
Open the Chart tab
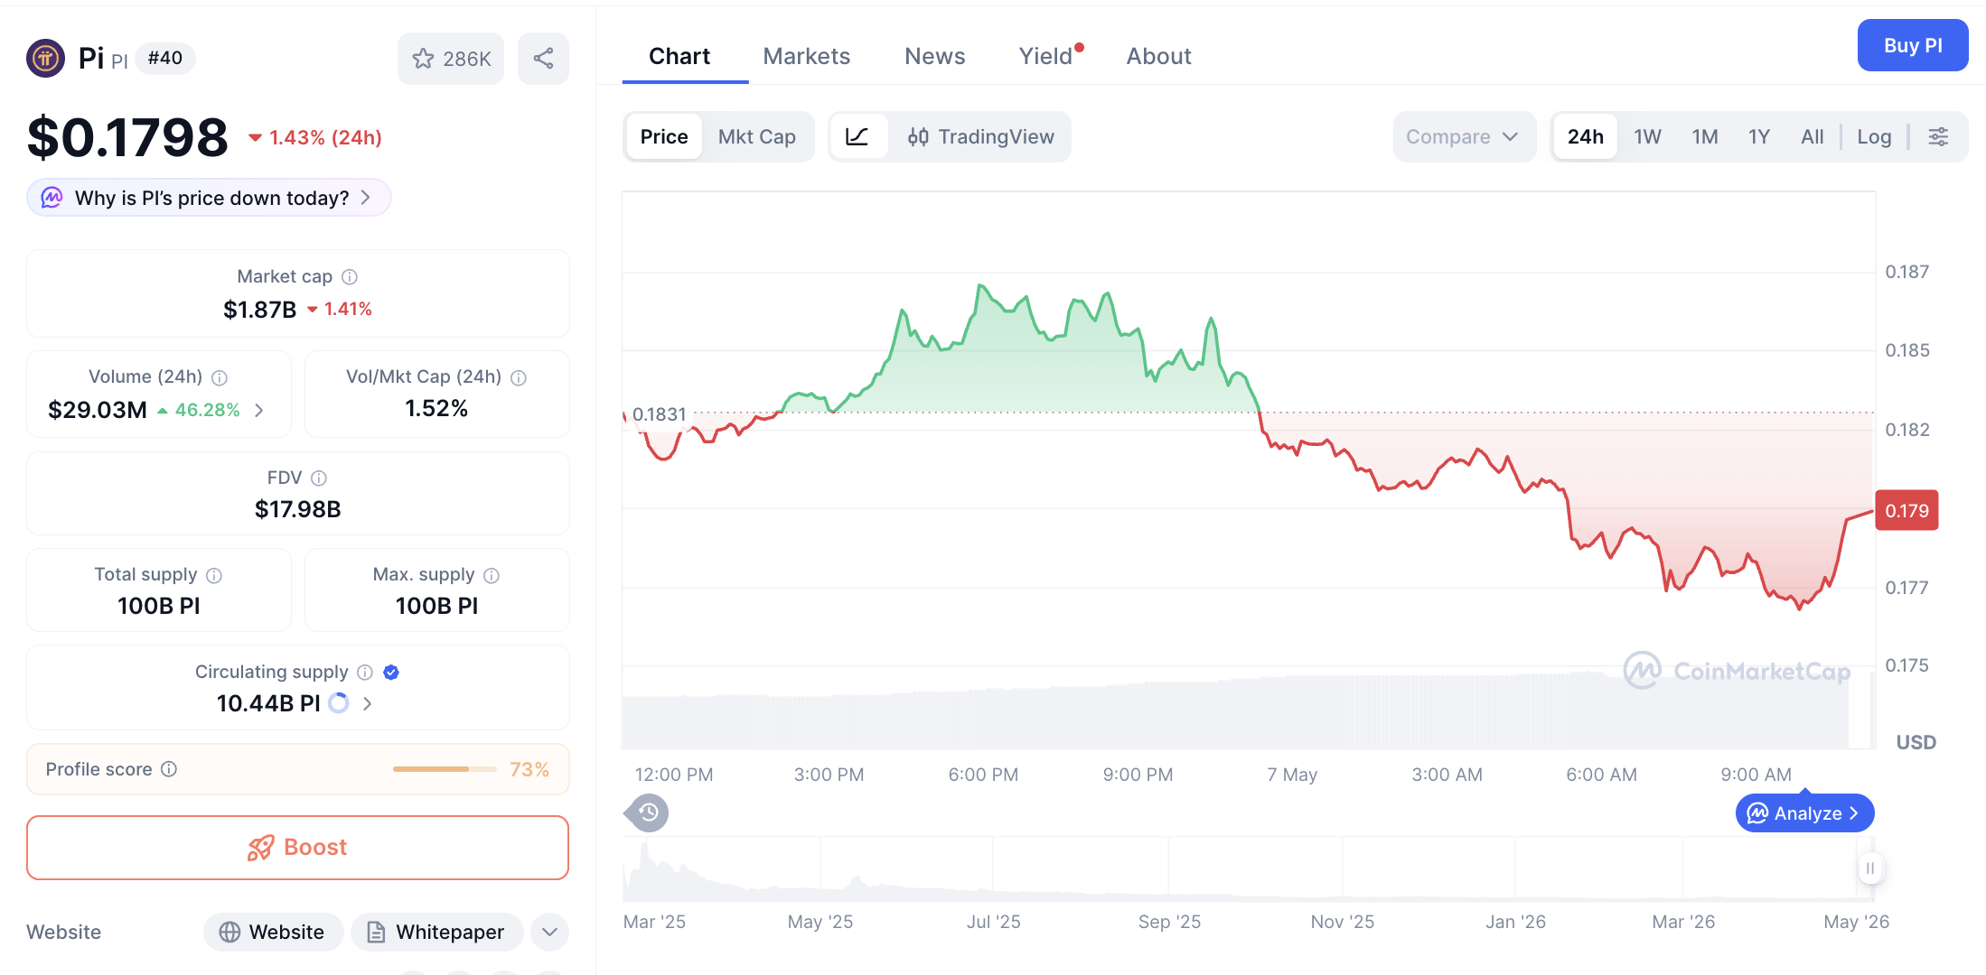[x=679, y=56]
